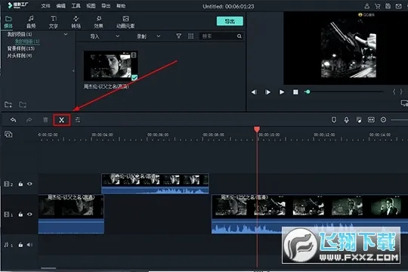The height and width of the screenshot is (272, 408).
Task: Switch to the 转场 transitions tab
Action: [76, 22]
